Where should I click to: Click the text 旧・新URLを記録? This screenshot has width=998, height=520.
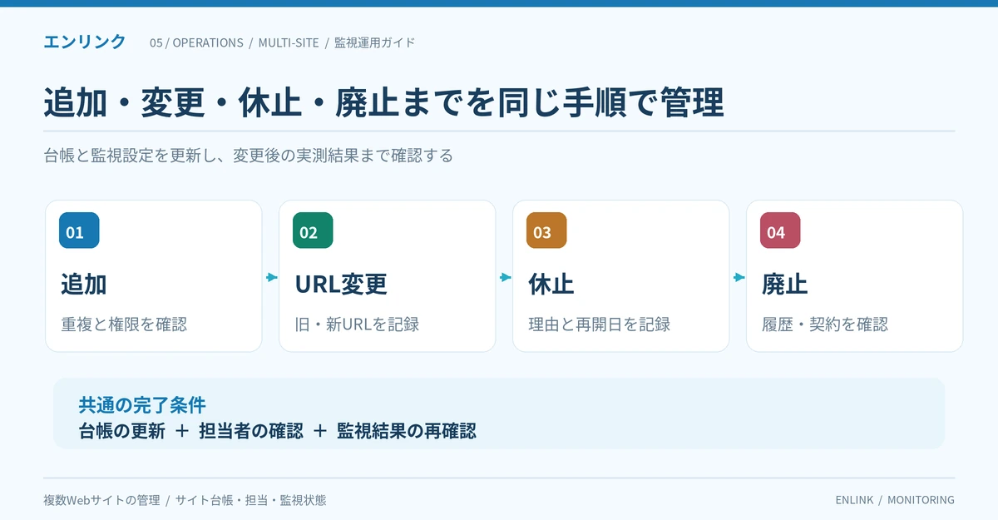[x=357, y=324]
